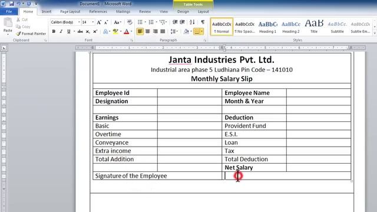Click the Clear Formatting icon
The height and width of the screenshot is (212, 377).
point(130,22)
